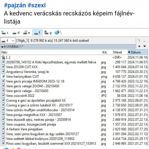Sort by Kit. extension column header
Screen dimensions: 149x149
[x=107, y=52]
